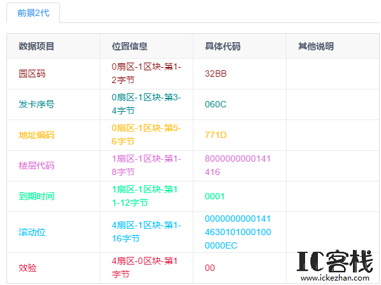The height and width of the screenshot is (285, 381).
Task: Select the code value 00
Action: point(210,268)
